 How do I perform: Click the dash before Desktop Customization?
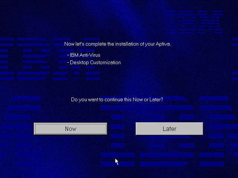point(68,62)
